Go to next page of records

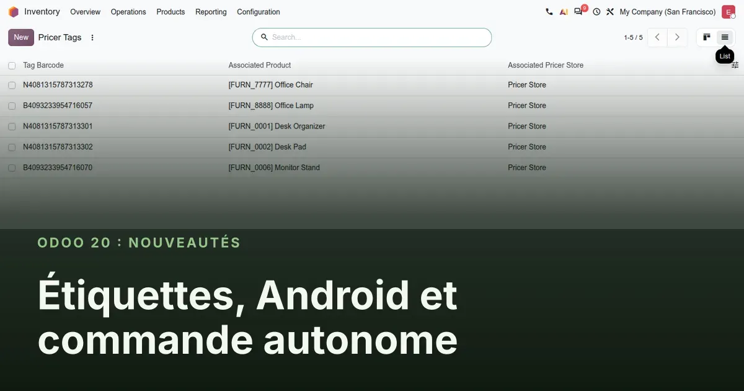[677, 37]
